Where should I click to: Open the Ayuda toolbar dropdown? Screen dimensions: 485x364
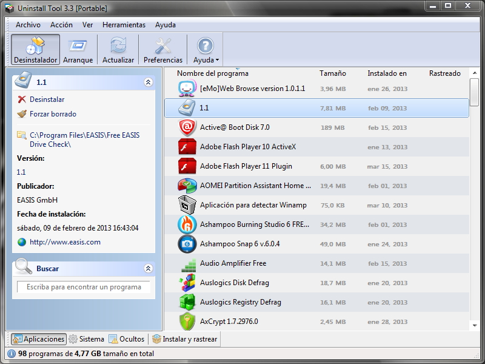pos(206,50)
